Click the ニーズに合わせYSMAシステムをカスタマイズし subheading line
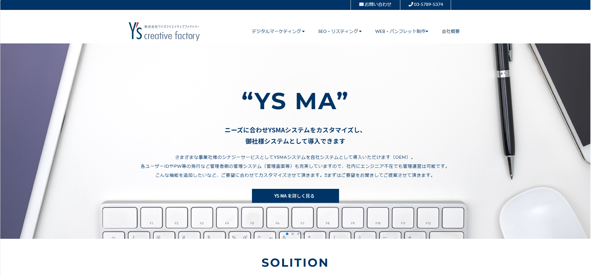Viewport: 591px width, 276px height. point(294,130)
